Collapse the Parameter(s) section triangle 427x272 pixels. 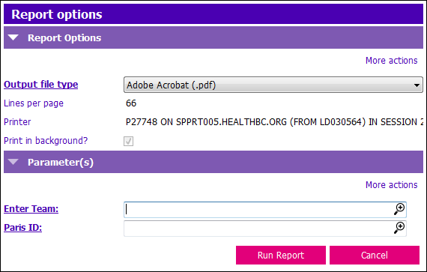[13, 162]
